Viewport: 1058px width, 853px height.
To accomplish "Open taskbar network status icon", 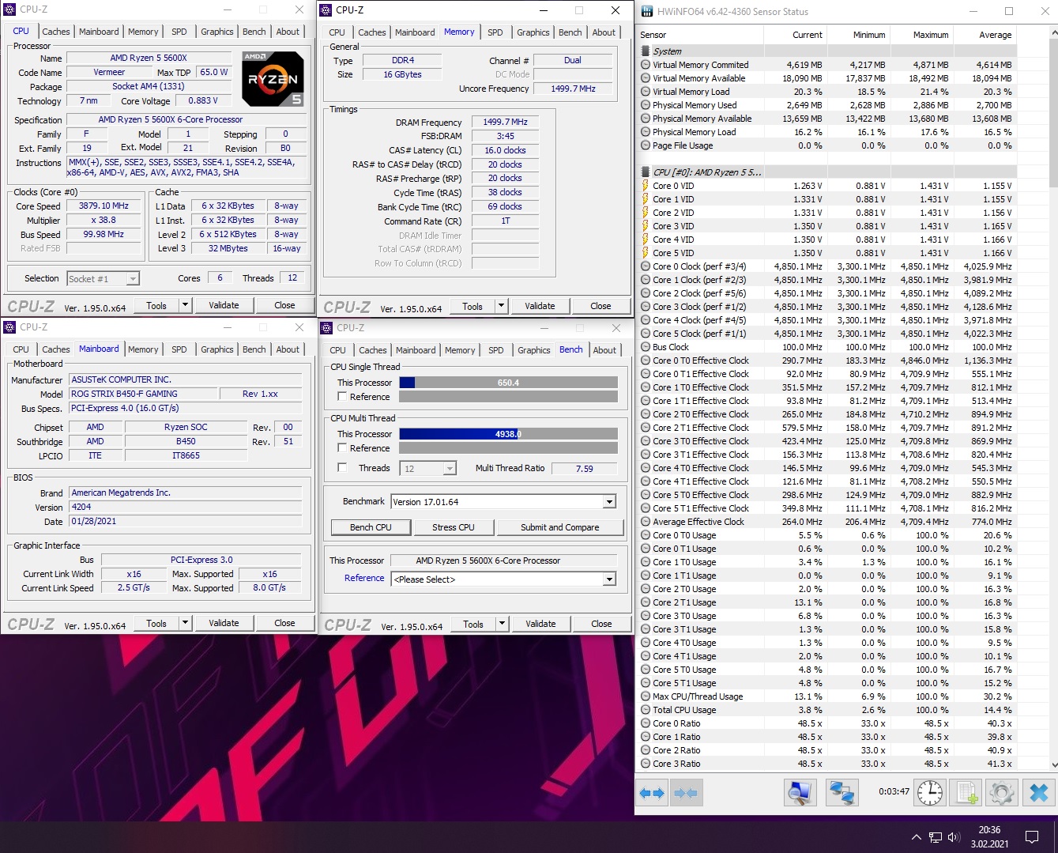I will 935,837.
